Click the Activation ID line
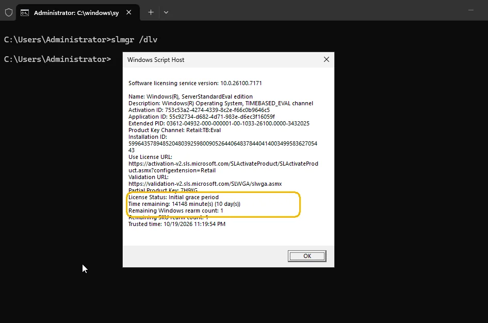488x323 pixels. pos(199,110)
